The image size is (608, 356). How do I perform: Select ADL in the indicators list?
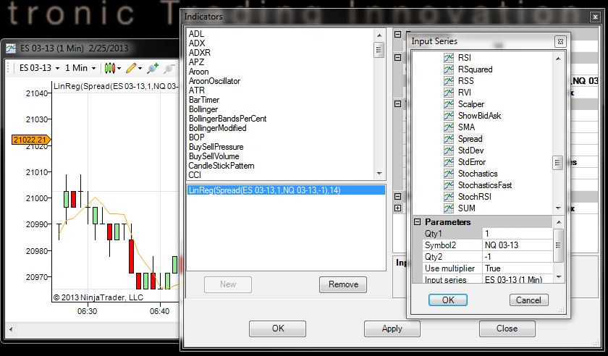coord(196,34)
